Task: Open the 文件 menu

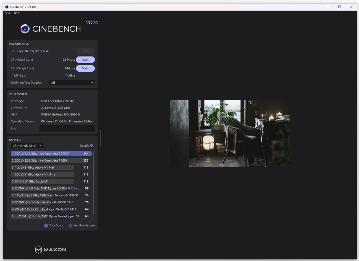Action: coord(8,13)
